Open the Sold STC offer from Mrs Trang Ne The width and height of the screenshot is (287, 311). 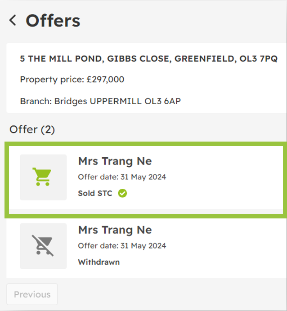pyautogui.click(x=146, y=180)
